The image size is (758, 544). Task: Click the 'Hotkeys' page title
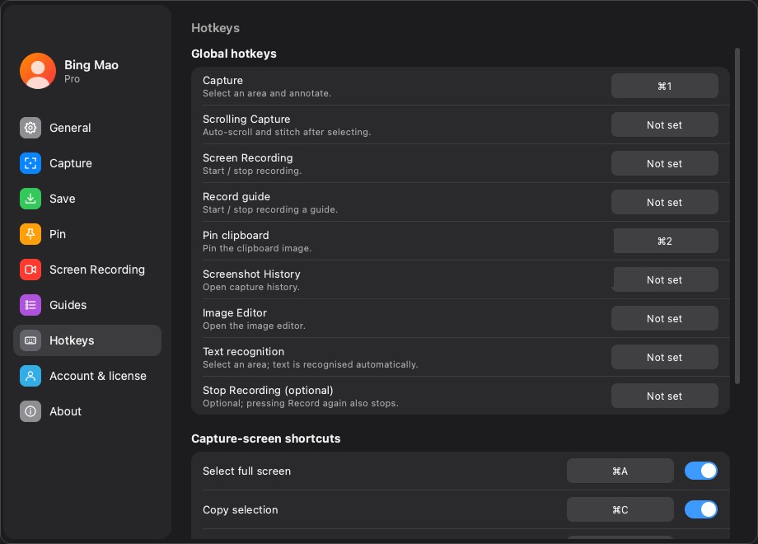(x=215, y=28)
